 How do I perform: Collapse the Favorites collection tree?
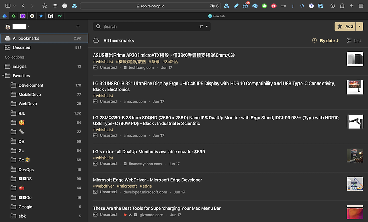(x=3, y=76)
